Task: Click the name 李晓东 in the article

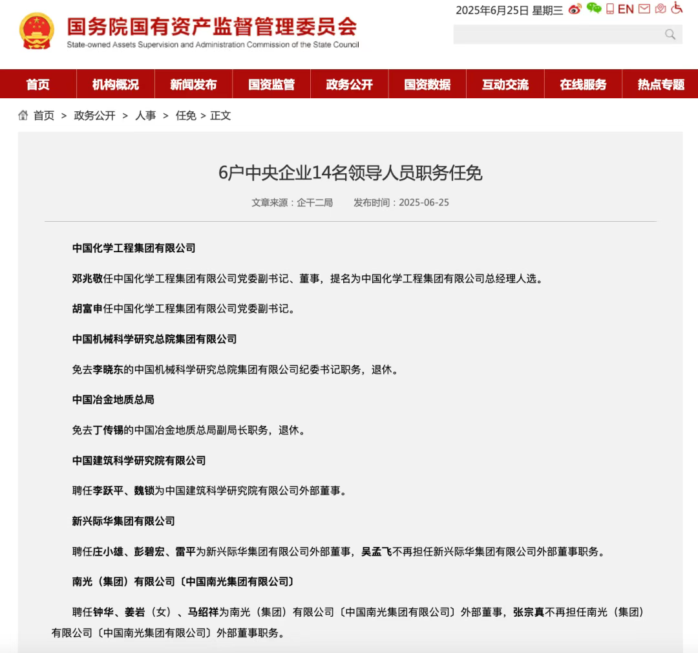Action: 108,369
